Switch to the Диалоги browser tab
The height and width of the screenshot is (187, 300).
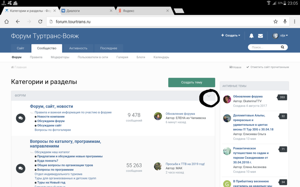pos(87,11)
